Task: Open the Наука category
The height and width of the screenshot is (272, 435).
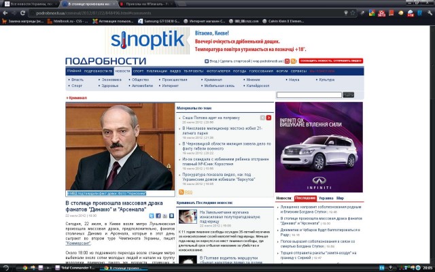Action: pos(294,80)
